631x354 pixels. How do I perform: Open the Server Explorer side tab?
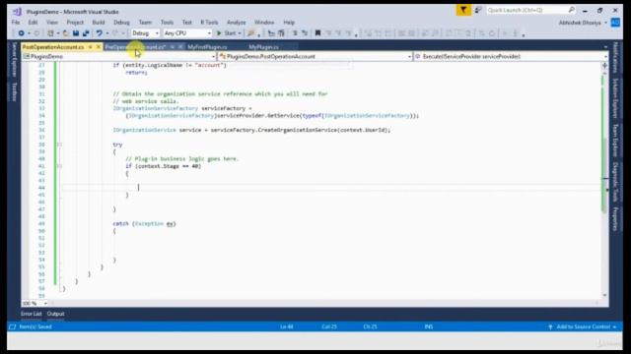point(14,59)
